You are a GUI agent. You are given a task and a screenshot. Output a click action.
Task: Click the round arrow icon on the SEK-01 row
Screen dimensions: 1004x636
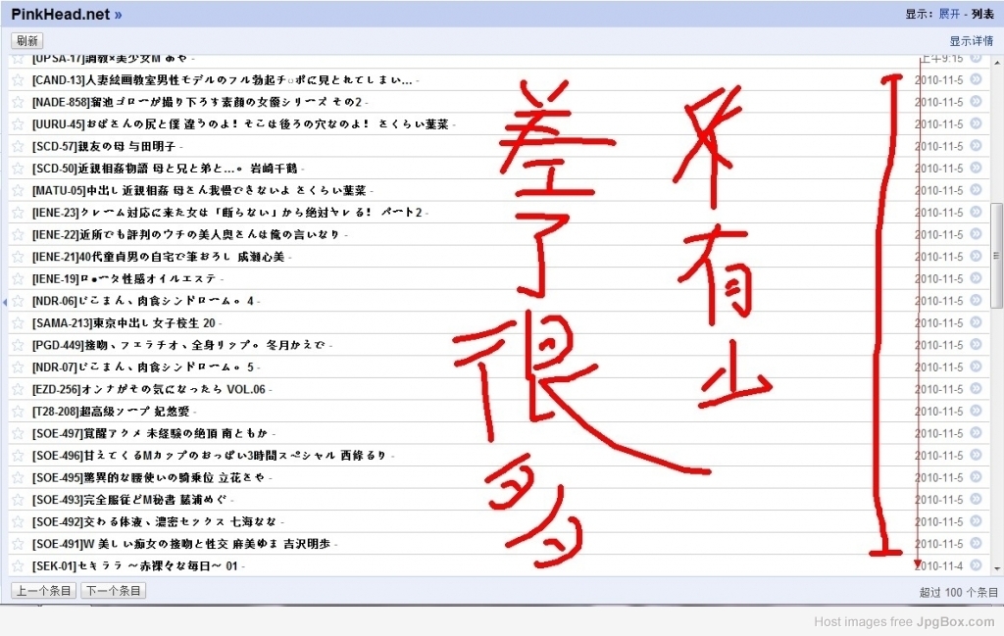click(x=976, y=565)
